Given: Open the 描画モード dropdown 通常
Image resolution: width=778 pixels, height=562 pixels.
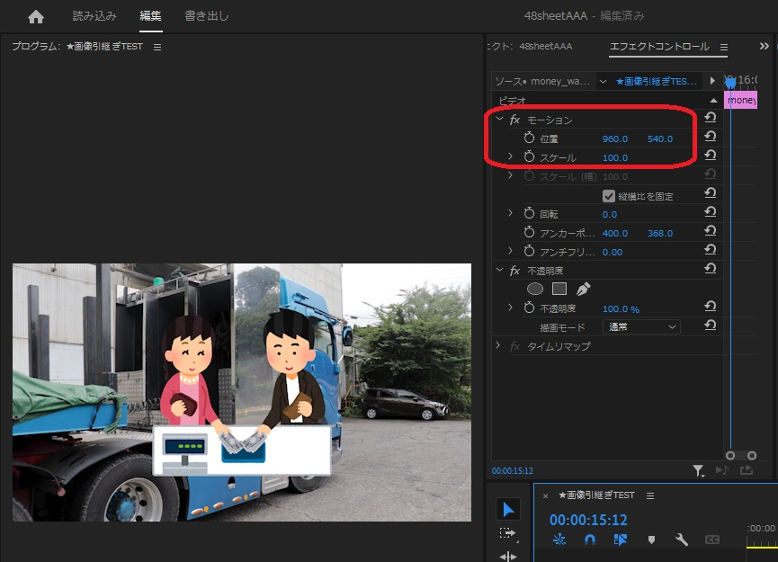Looking at the screenshot, I should pos(641,327).
